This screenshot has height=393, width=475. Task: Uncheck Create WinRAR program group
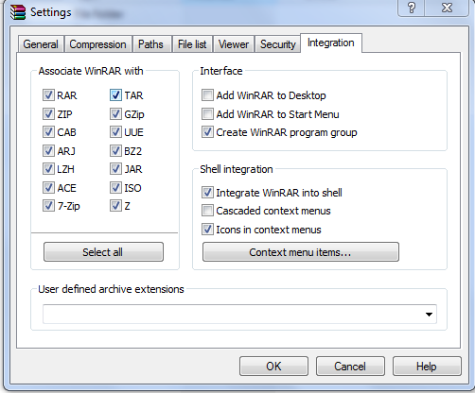click(x=207, y=132)
